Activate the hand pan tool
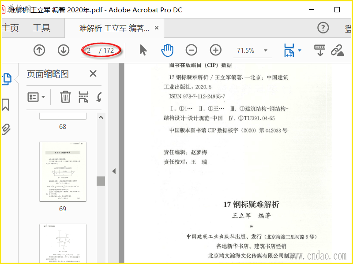 pos(167,50)
